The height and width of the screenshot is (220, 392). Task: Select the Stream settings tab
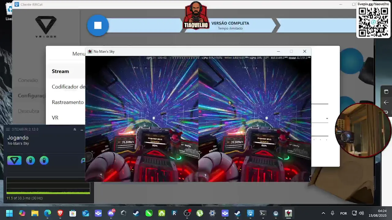(60, 71)
